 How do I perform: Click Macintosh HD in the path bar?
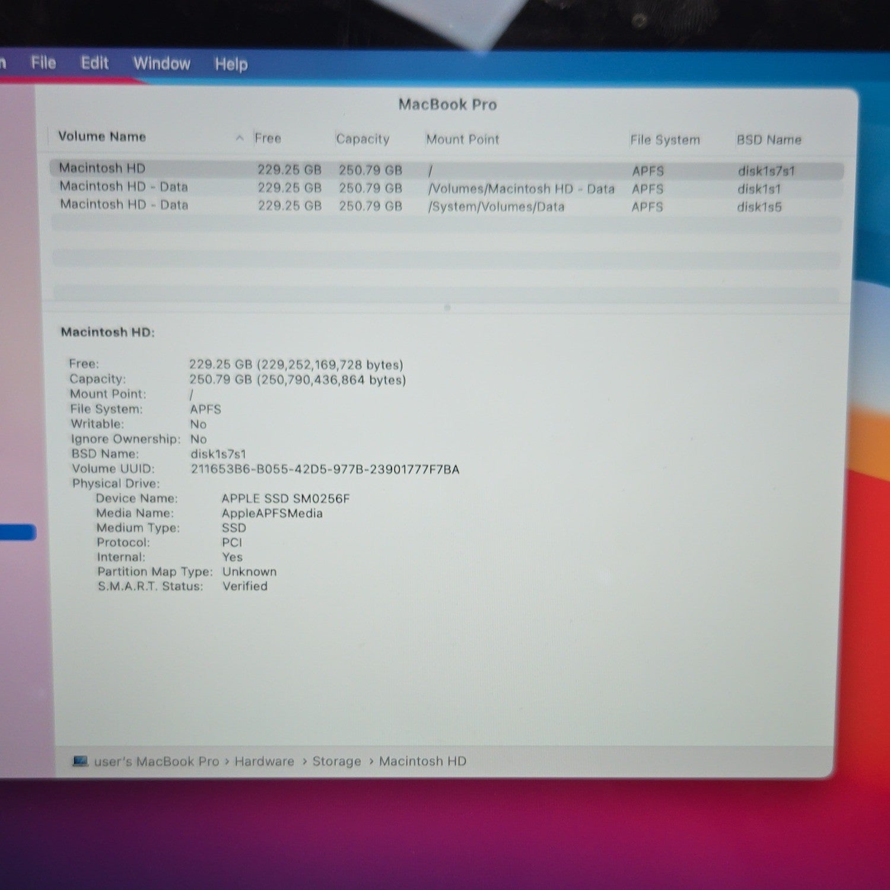point(422,761)
